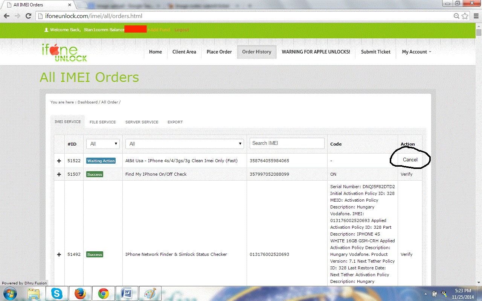Click the Add Fund link
Viewport: 482px width, 301px height.
159,30
